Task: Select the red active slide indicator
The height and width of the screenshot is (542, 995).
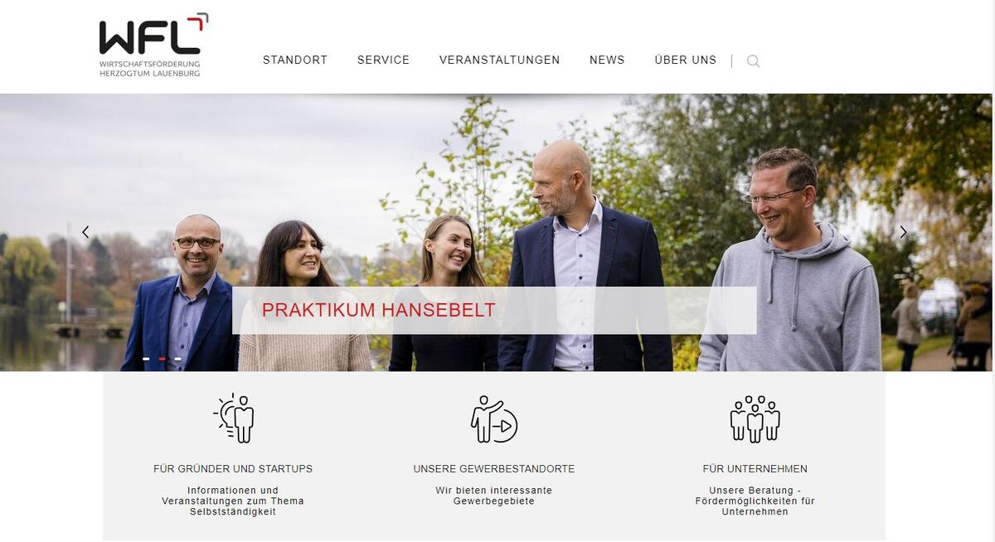Action: coord(163,359)
